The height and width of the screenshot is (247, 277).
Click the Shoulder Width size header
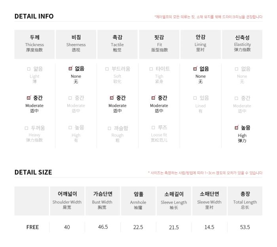click(67, 201)
